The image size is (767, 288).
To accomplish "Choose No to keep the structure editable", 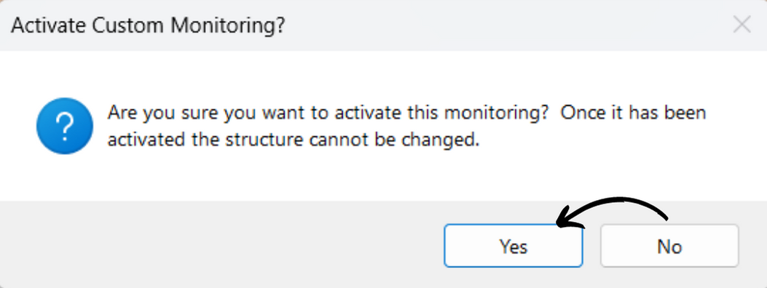I will pos(669,246).
